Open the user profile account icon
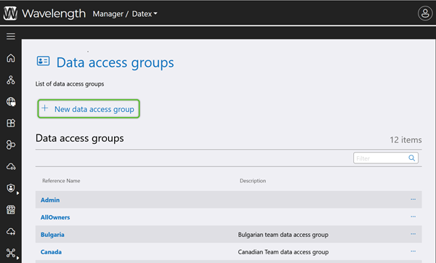The height and width of the screenshot is (263, 436). pos(425,13)
